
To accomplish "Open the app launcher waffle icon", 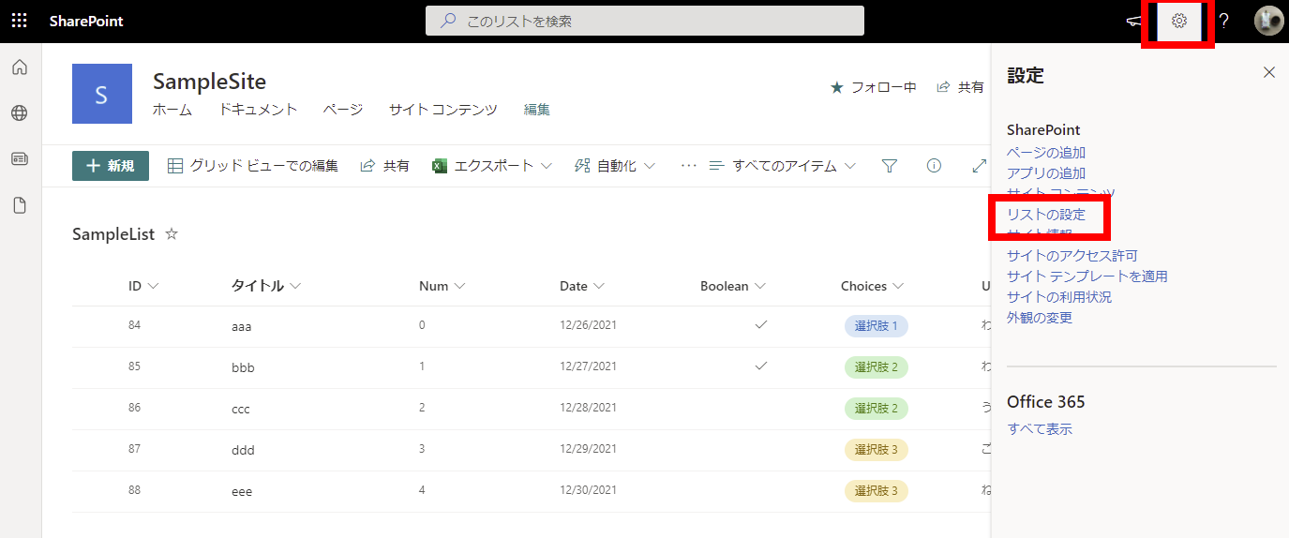I will tap(19, 21).
